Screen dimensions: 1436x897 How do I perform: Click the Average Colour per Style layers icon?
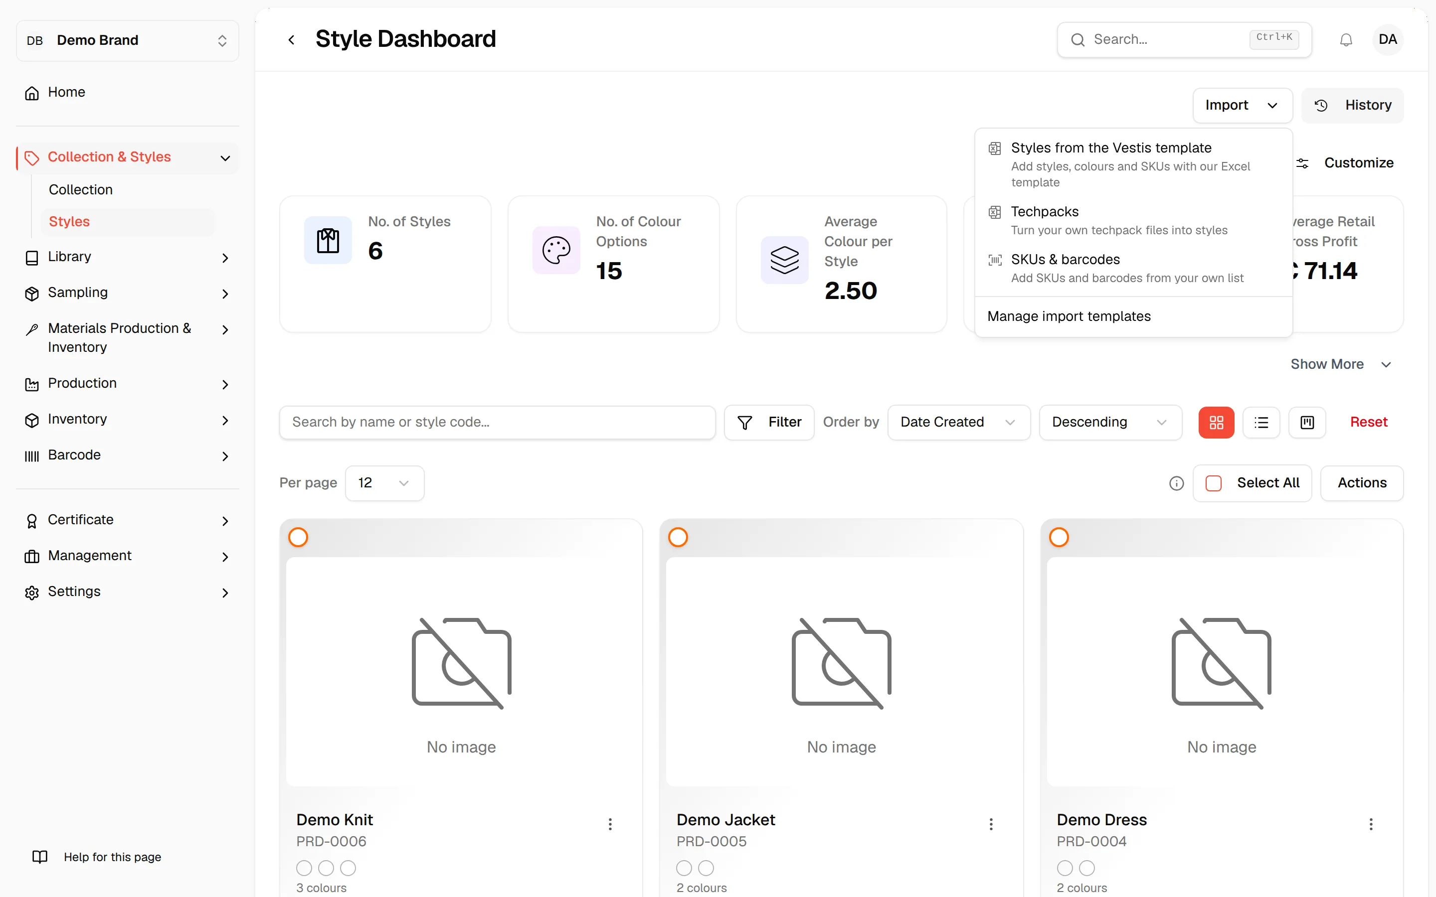click(784, 260)
